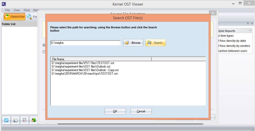Viewport: 255px width, 131px height.
Task: Click the Kernel app logo in title bar
Action: pos(4,4)
